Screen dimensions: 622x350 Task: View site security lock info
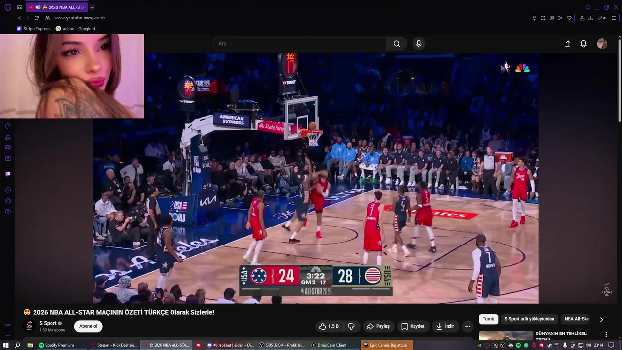point(47,18)
